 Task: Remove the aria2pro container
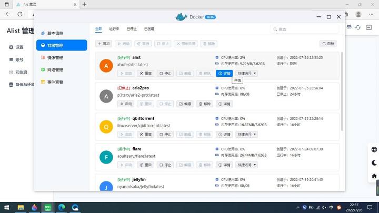tap(204, 104)
